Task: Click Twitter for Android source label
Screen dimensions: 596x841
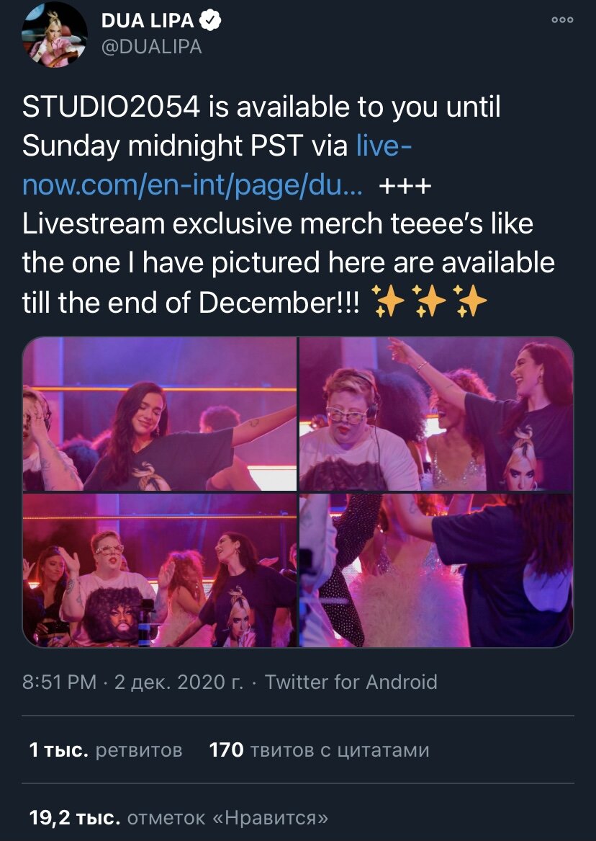Action: pos(351,682)
